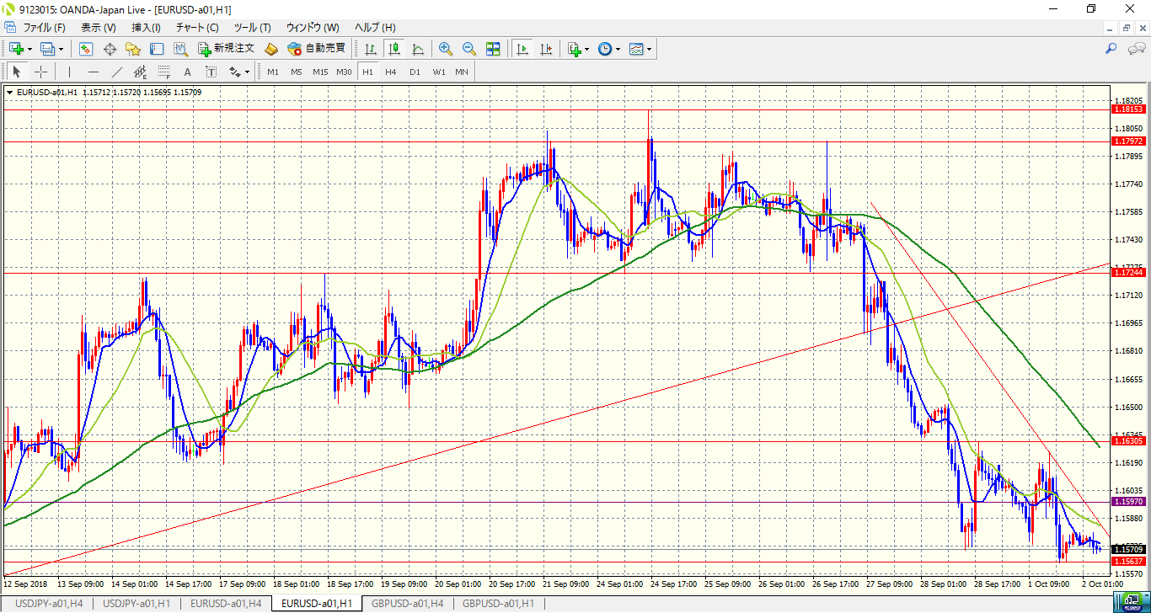Select the equidistant channel tool
Viewport: 1151px width, 613px height.
(x=141, y=72)
